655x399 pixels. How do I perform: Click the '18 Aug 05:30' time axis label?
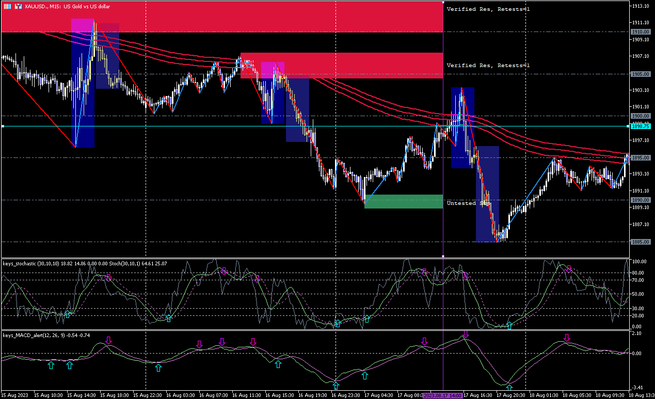(577, 395)
